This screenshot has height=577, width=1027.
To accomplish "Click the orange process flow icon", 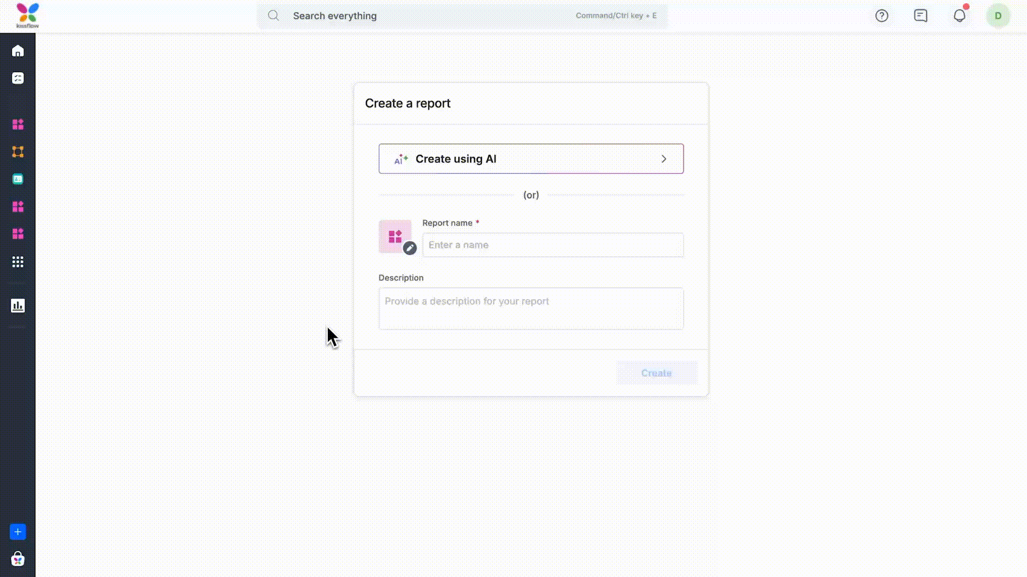I will click(x=18, y=152).
